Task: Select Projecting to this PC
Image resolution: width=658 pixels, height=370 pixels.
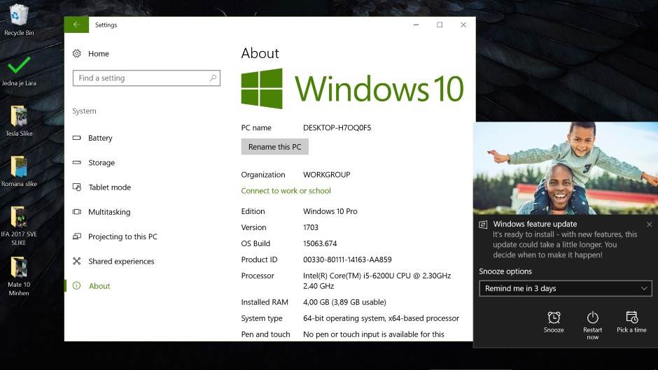Action: (x=122, y=237)
